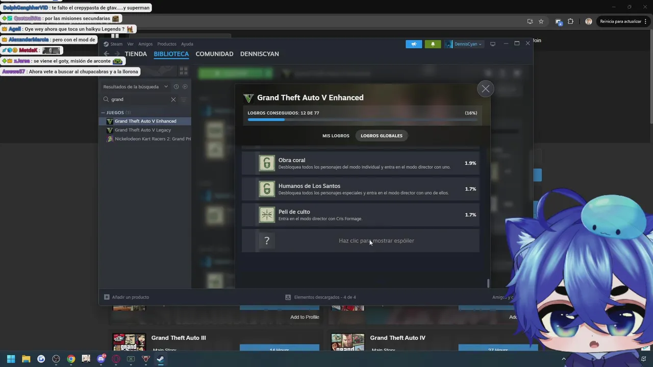Screen dimensions: 653x367
Task: Open the Amigos menu
Action: click(145, 44)
